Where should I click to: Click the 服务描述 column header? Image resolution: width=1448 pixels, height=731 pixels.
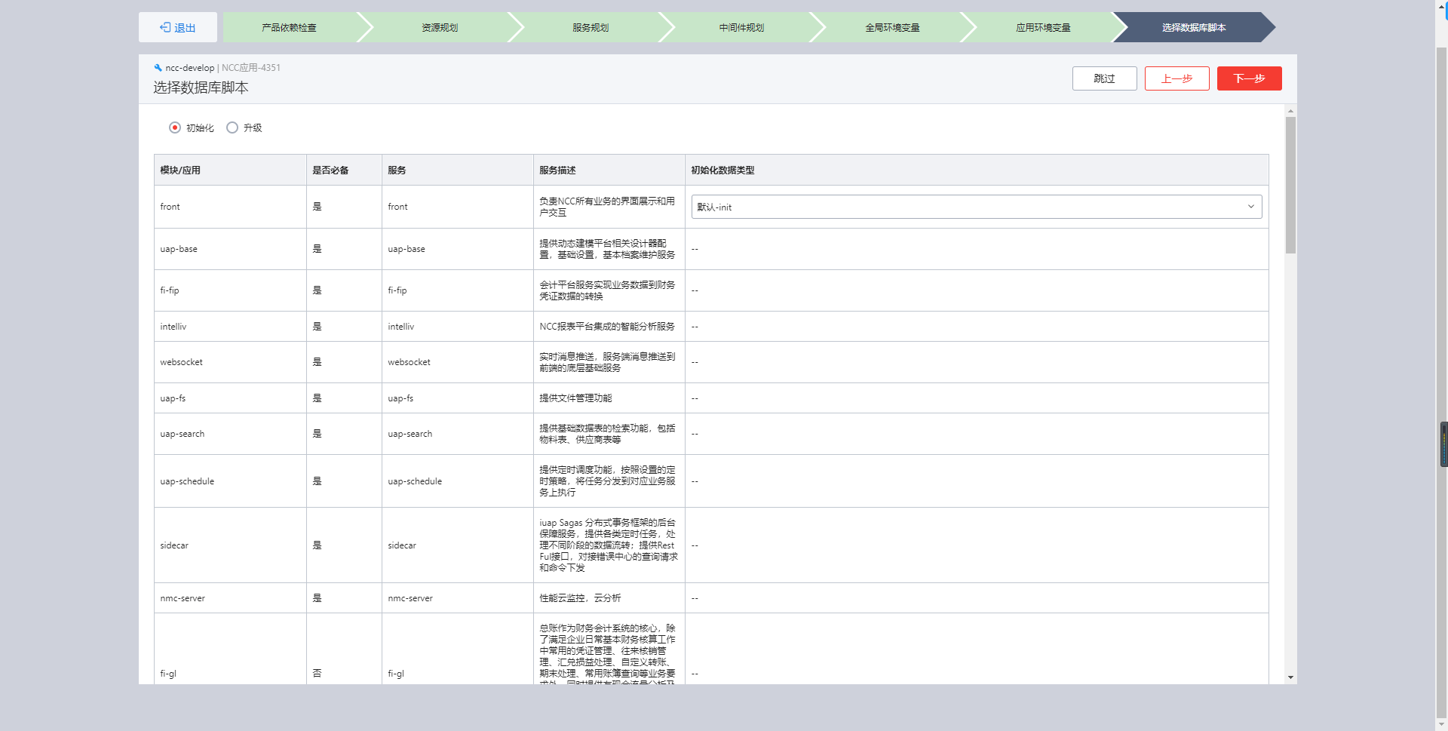click(609, 170)
